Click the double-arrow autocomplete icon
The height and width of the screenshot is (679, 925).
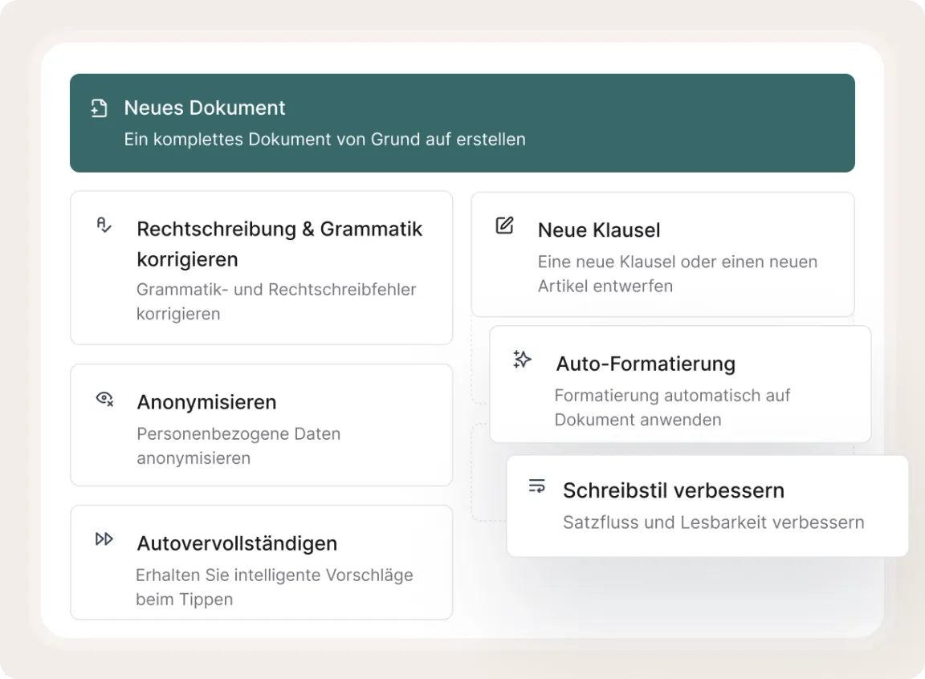tap(104, 539)
